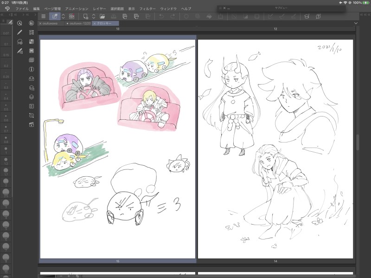This screenshot has height=278, width=371.
Task: Open the layer search stack icon
Action: 32,88
